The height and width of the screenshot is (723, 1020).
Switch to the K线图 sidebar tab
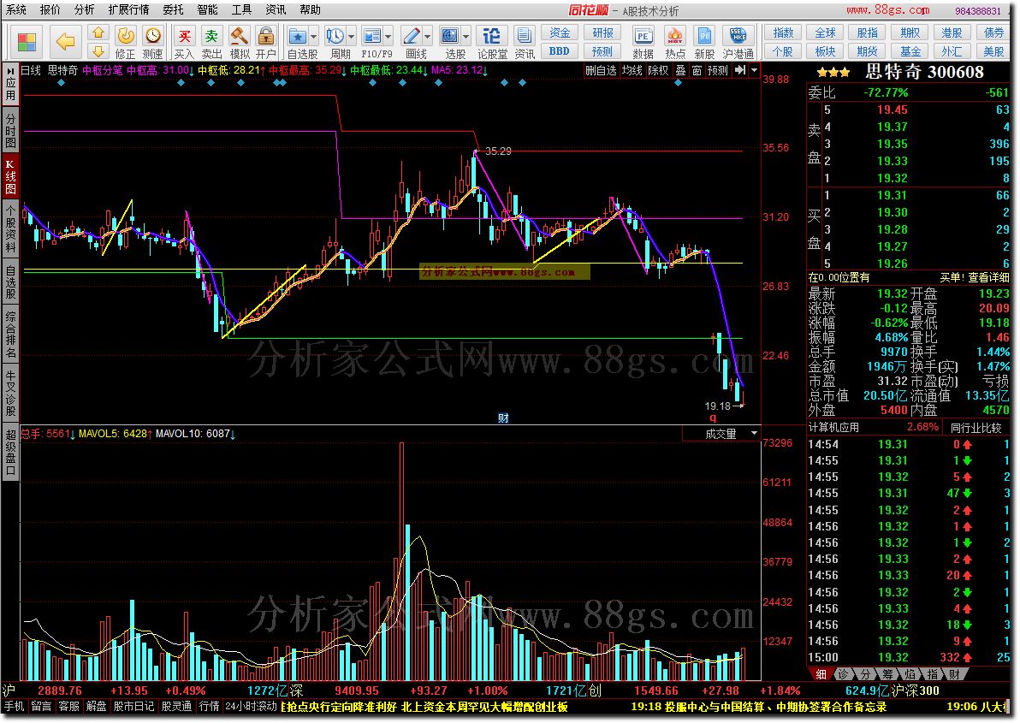[x=10, y=175]
